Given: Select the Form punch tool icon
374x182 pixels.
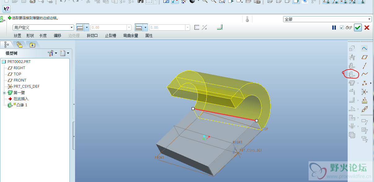Looking at the screenshot, I should pyautogui.click(x=352, y=126).
